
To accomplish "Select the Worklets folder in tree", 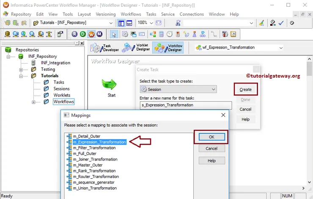I will (62, 95).
